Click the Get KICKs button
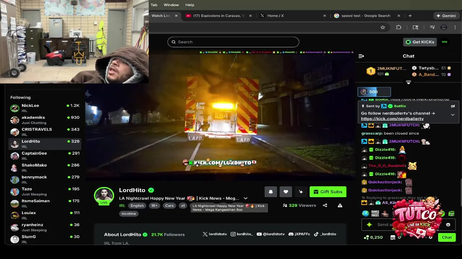 [x=420, y=42]
